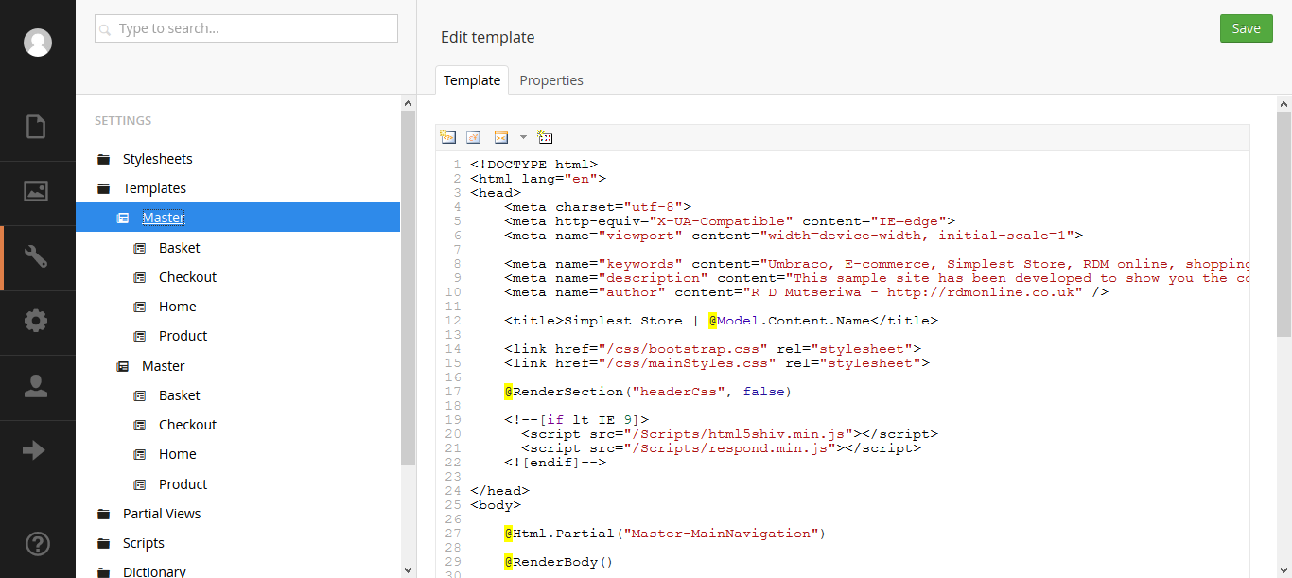Select Product under the second Master

point(183,484)
